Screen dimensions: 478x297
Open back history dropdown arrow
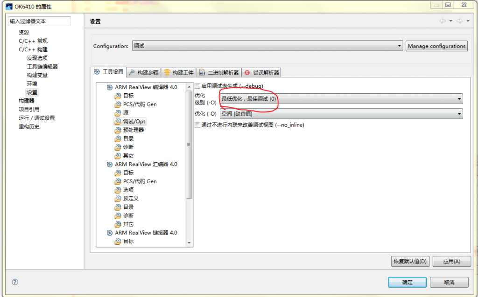(451, 21)
